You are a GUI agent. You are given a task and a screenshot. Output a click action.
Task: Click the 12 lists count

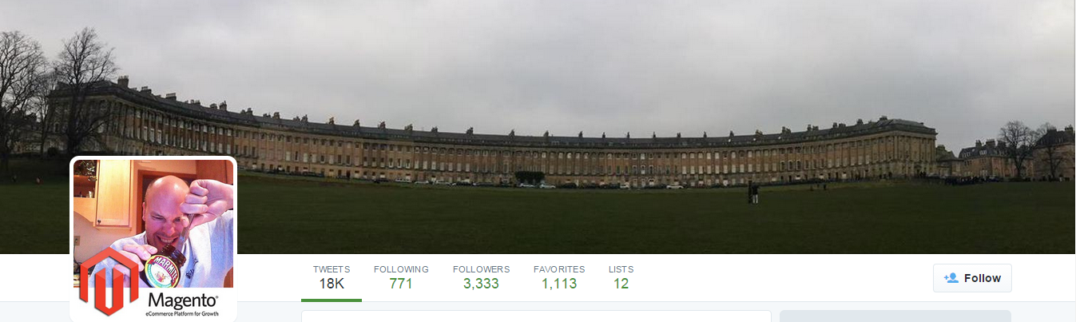tap(621, 284)
